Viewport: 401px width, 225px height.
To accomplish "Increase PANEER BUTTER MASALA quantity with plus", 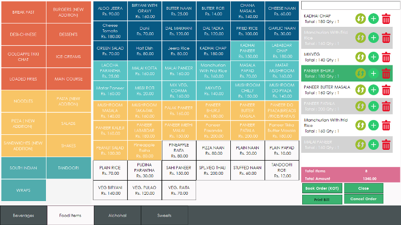I will [x=374, y=90].
